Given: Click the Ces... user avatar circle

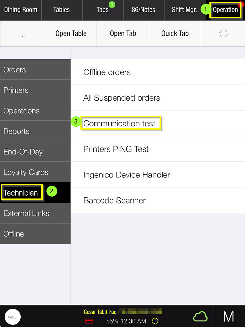Looking at the screenshot, I should 13,317.
